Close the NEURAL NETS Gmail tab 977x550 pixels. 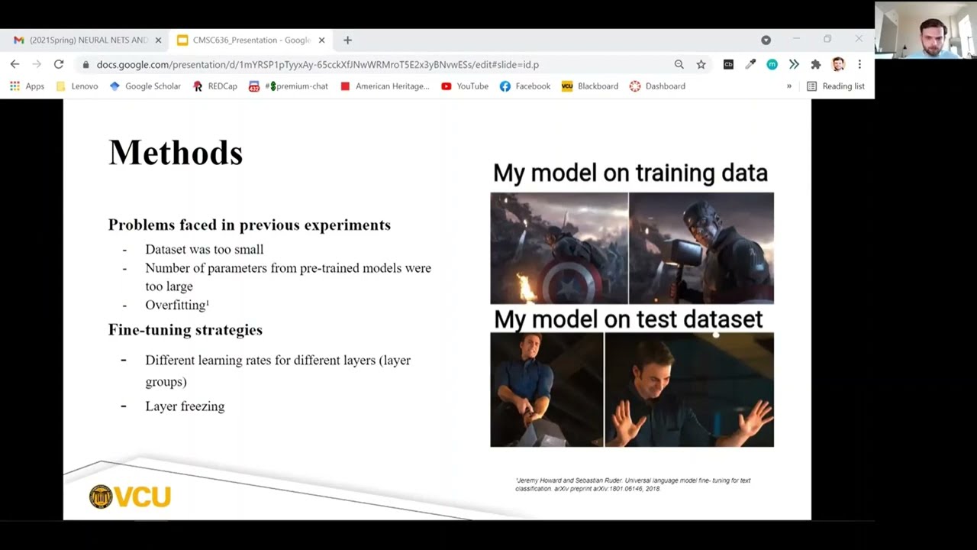[158, 40]
